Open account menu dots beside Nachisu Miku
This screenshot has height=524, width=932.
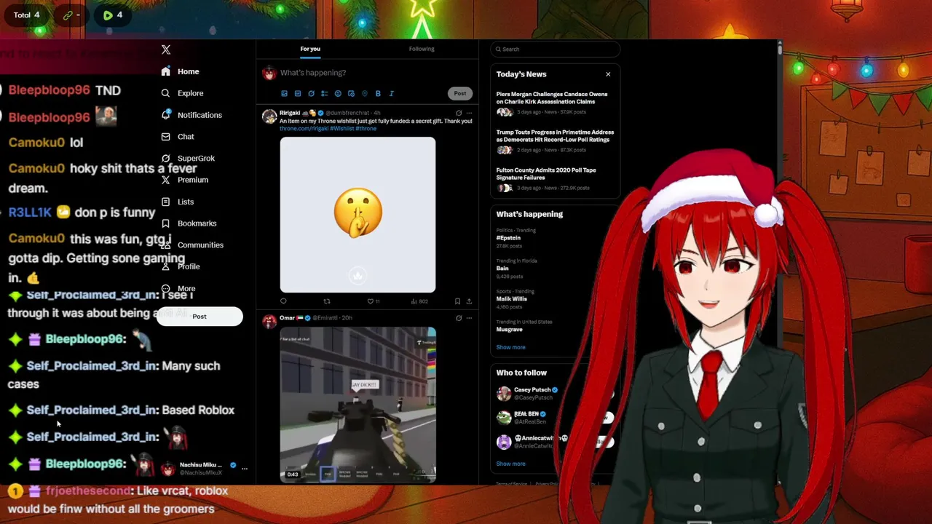click(x=245, y=469)
